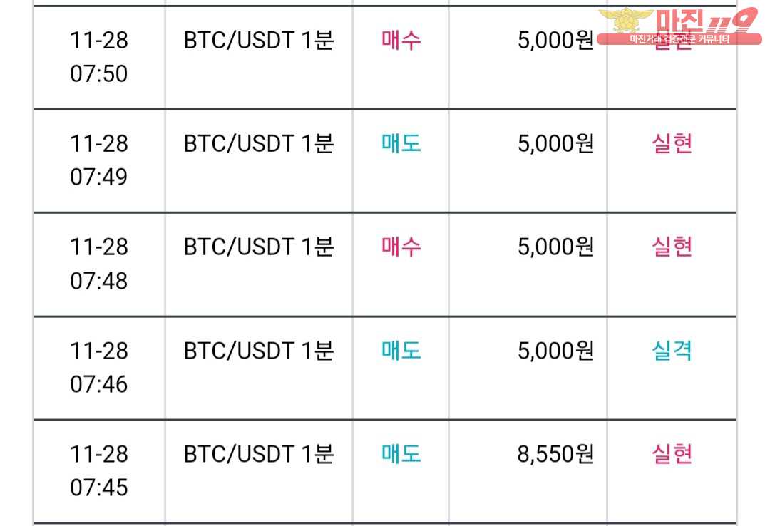
Task: Select the 11-28 07:49 date cell
Action: [99, 160]
